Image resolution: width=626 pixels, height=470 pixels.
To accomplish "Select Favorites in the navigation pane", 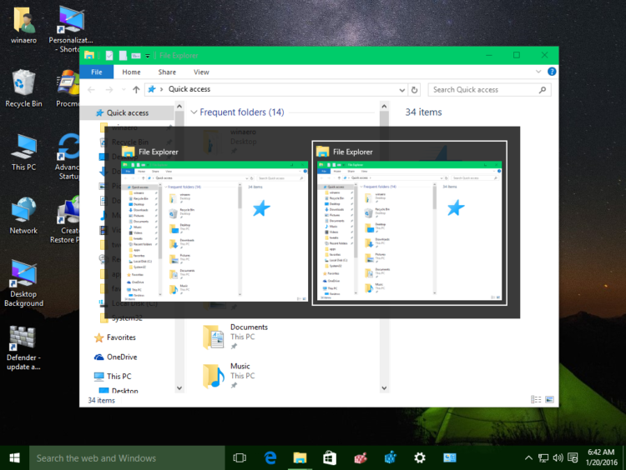I will 121,337.
